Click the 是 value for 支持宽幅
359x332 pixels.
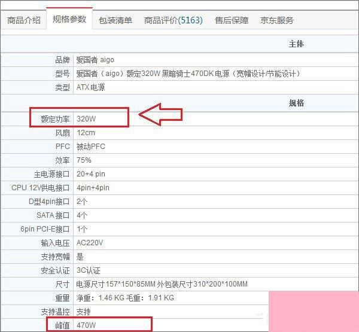[80, 257]
